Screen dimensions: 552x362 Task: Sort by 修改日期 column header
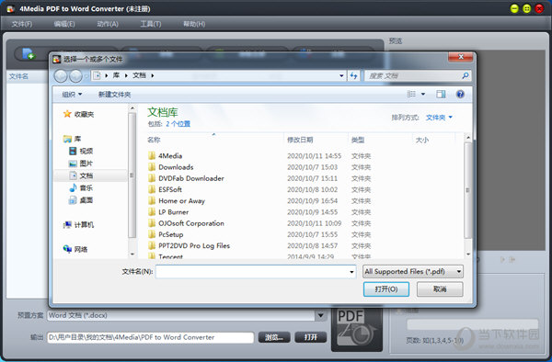click(300, 140)
